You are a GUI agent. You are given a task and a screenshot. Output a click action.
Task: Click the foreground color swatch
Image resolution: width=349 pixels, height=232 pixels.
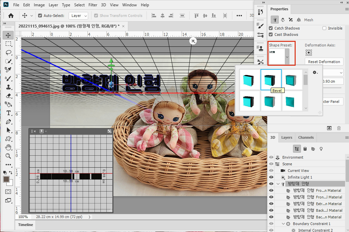(6, 179)
